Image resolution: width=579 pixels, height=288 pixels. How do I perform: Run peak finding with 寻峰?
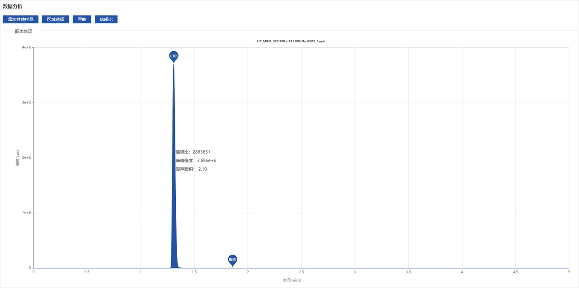(82, 19)
